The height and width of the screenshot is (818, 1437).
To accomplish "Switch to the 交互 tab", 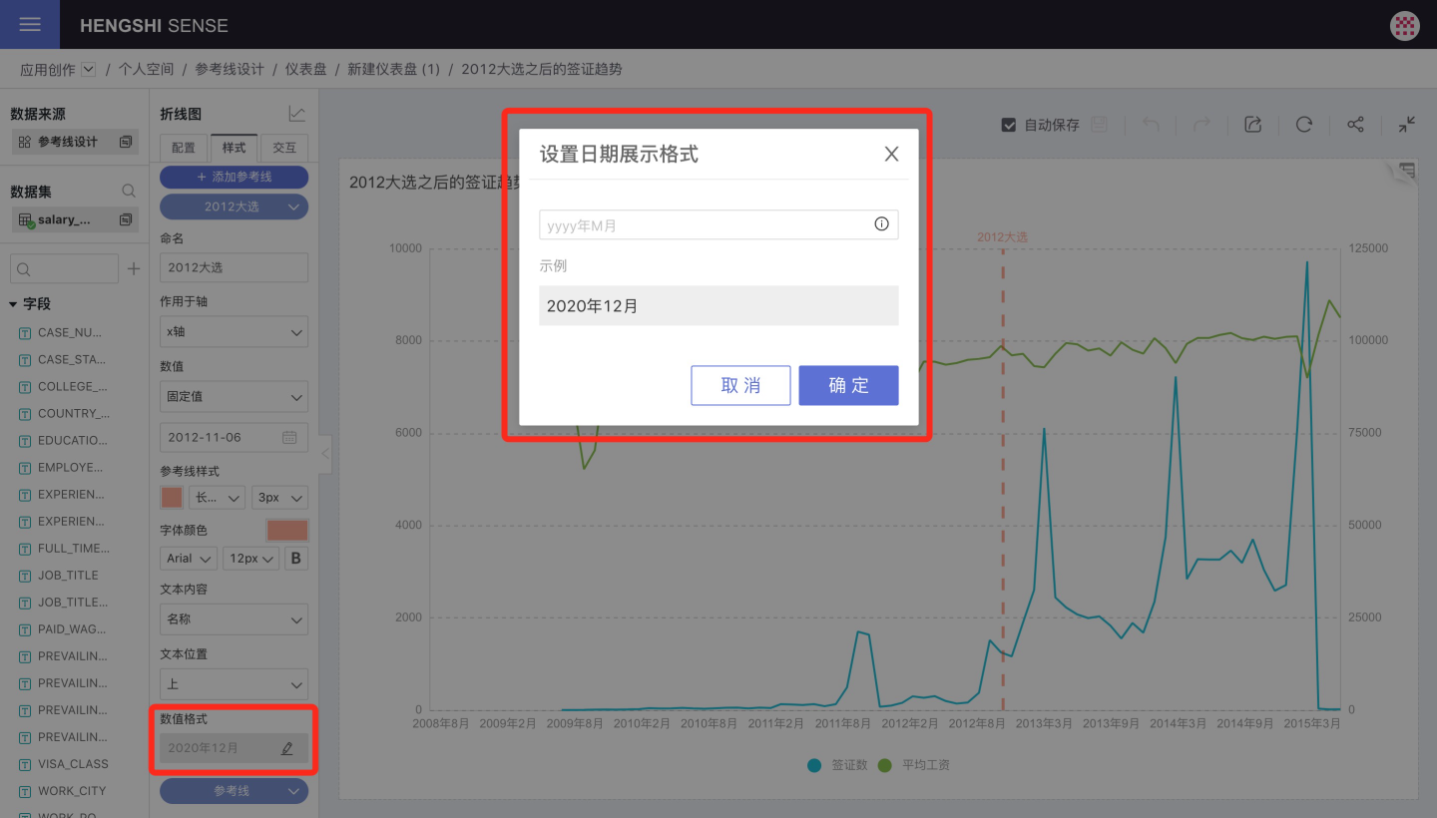I will (284, 148).
